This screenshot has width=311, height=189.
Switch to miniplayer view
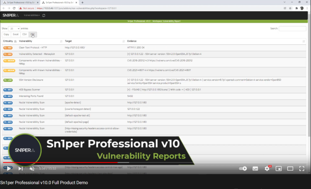pos(279,168)
